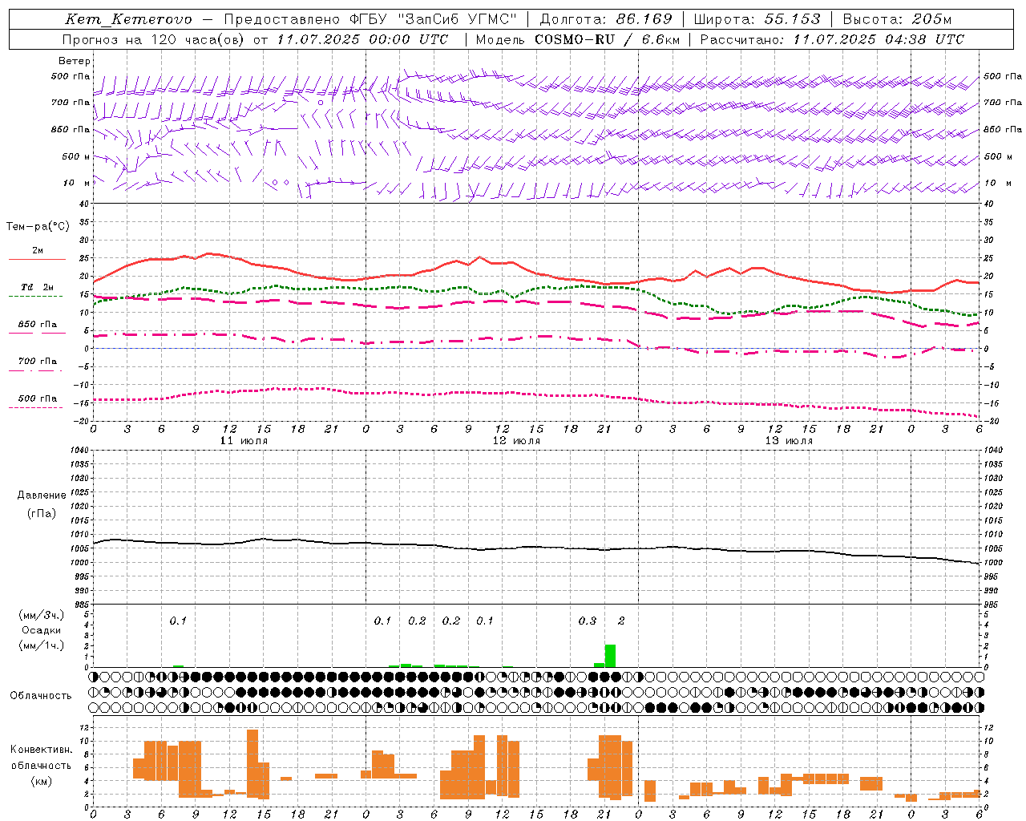1026x821 pixels.
Task: Click the tallest green precipitation bar
Action: [x=610, y=656]
